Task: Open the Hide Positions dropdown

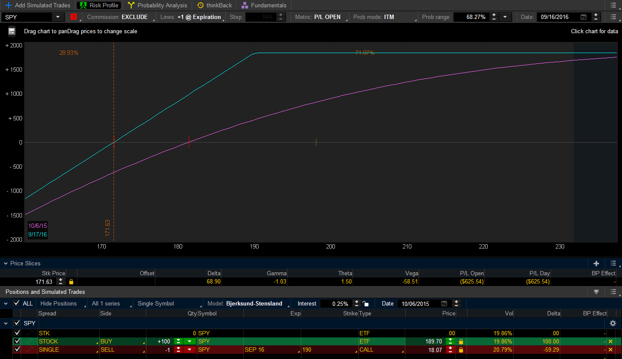Action: [61, 303]
